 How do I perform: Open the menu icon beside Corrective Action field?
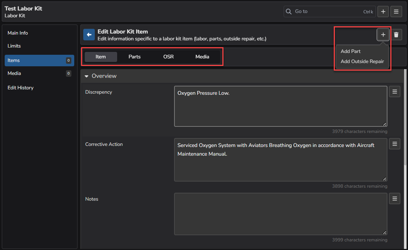[395, 144]
